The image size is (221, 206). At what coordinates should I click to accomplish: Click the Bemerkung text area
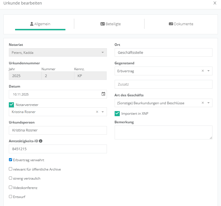coord(163,132)
